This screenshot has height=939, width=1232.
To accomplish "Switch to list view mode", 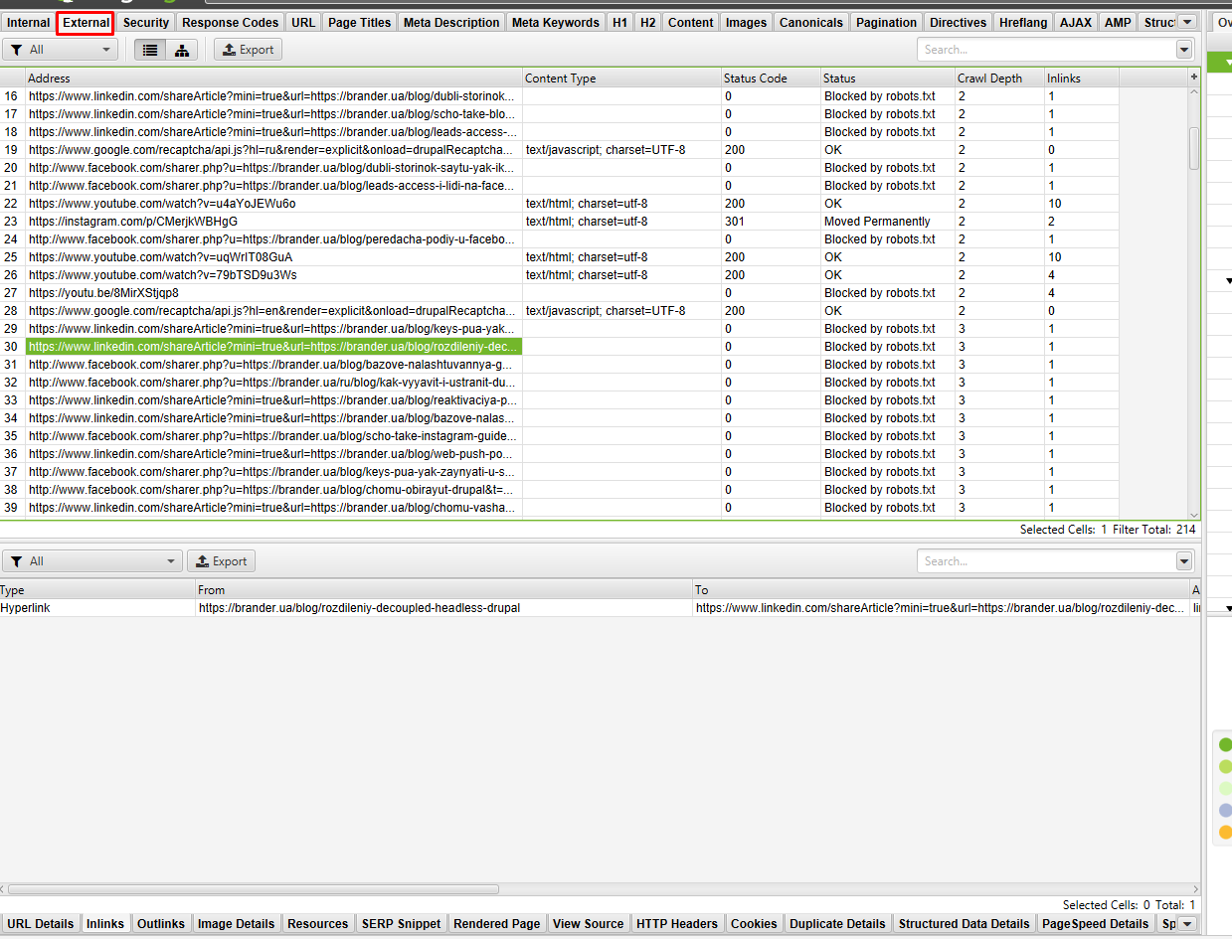I will tap(150, 50).
